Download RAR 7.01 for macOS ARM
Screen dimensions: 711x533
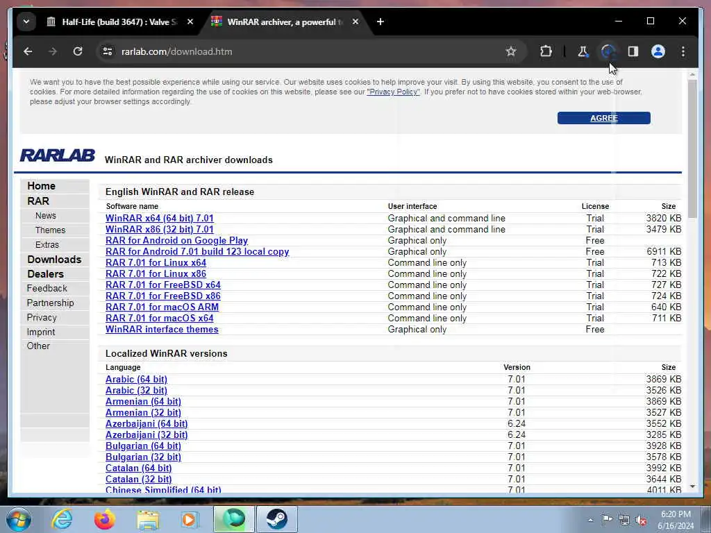(x=162, y=307)
